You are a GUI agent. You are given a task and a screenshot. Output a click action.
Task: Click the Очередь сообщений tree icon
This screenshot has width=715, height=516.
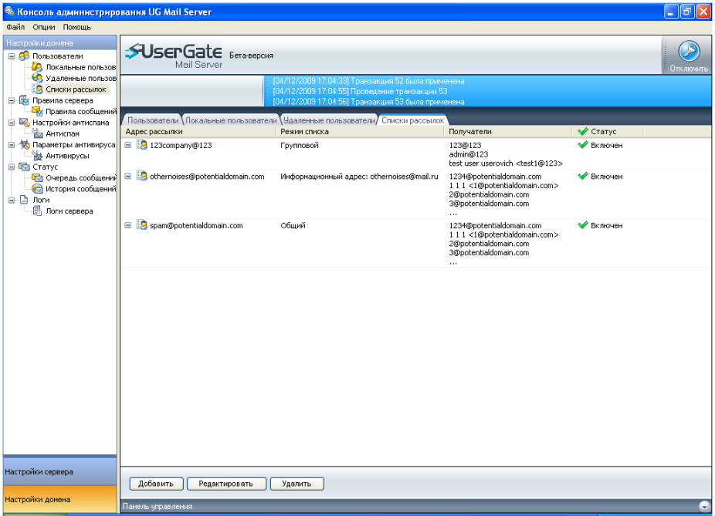tap(37, 177)
